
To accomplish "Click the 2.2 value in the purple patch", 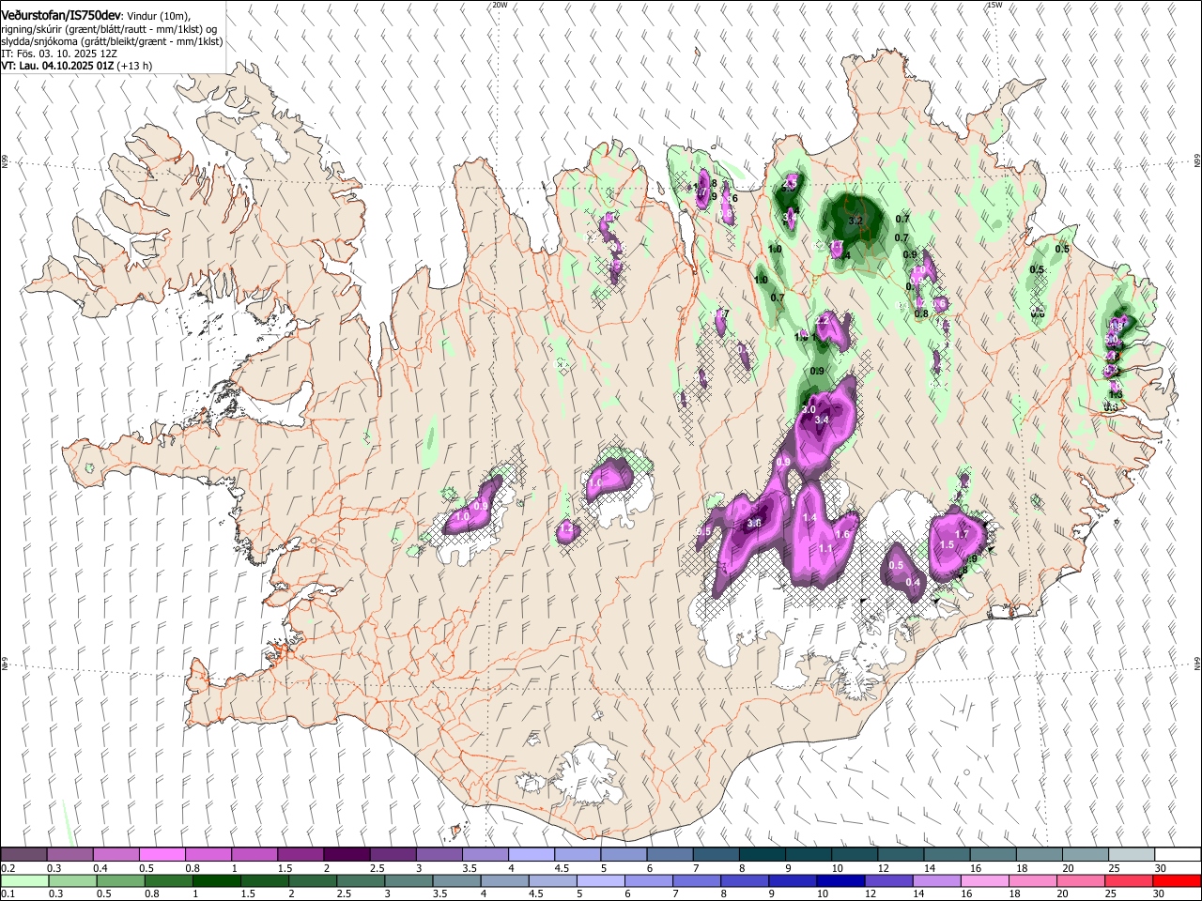I will tap(823, 321).
